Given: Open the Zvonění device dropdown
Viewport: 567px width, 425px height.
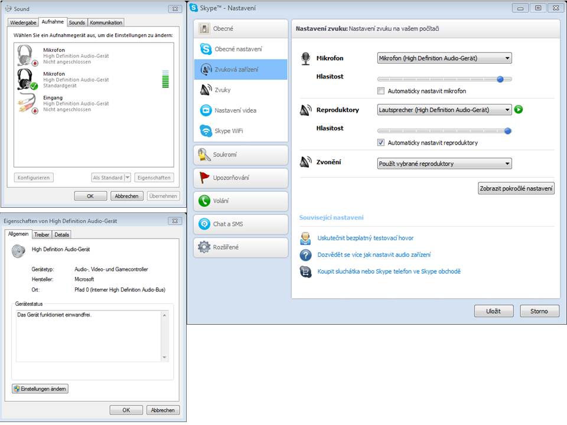Looking at the screenshot, I should (444, 164).
